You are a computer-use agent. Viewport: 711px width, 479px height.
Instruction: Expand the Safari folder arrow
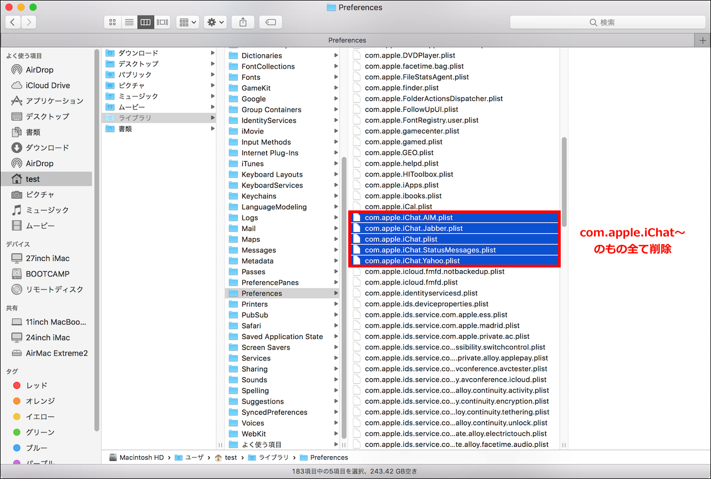[336, 326]
